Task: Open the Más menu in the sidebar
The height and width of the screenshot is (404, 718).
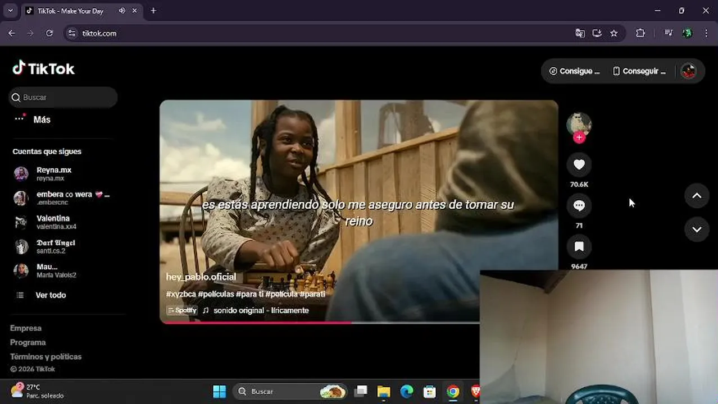Action: (34, 120)
